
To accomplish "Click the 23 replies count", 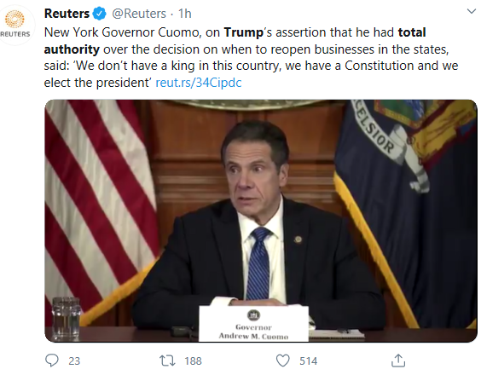I will point(74,361).
